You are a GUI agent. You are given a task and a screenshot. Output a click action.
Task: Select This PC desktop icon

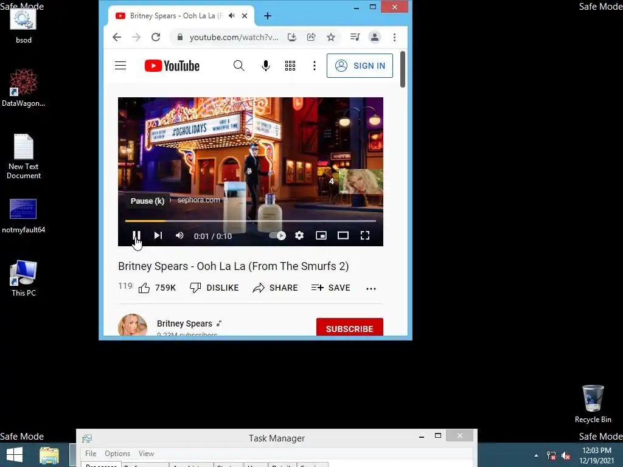[x=24, y=278]
